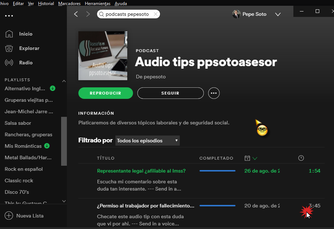Open the Rock en español playlist
This screenshot has height=229, width=334.
(x=24, y=169)
